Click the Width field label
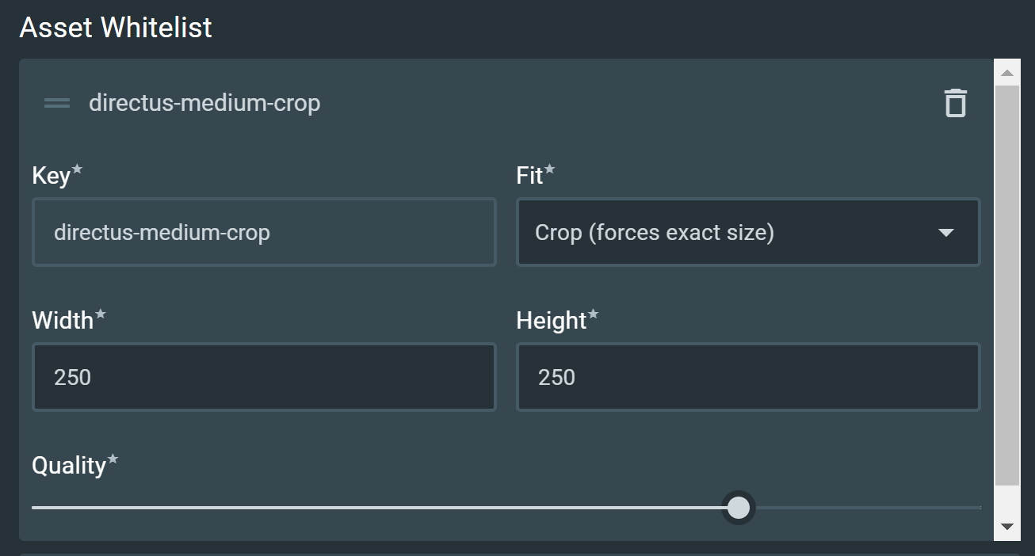This screenshot has height=556, width=1035. click(63, 321)
